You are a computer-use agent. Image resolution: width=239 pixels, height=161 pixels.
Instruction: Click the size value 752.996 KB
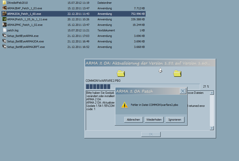[x=138, y=14]
